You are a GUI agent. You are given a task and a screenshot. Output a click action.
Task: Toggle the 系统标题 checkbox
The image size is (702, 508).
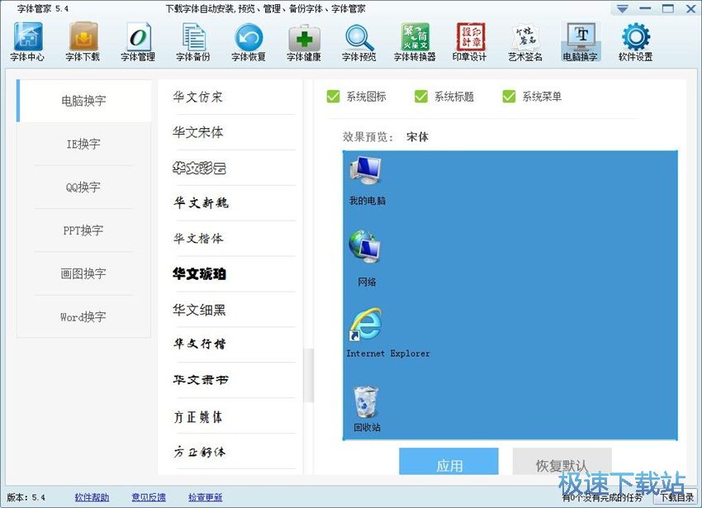coord(421,97)
